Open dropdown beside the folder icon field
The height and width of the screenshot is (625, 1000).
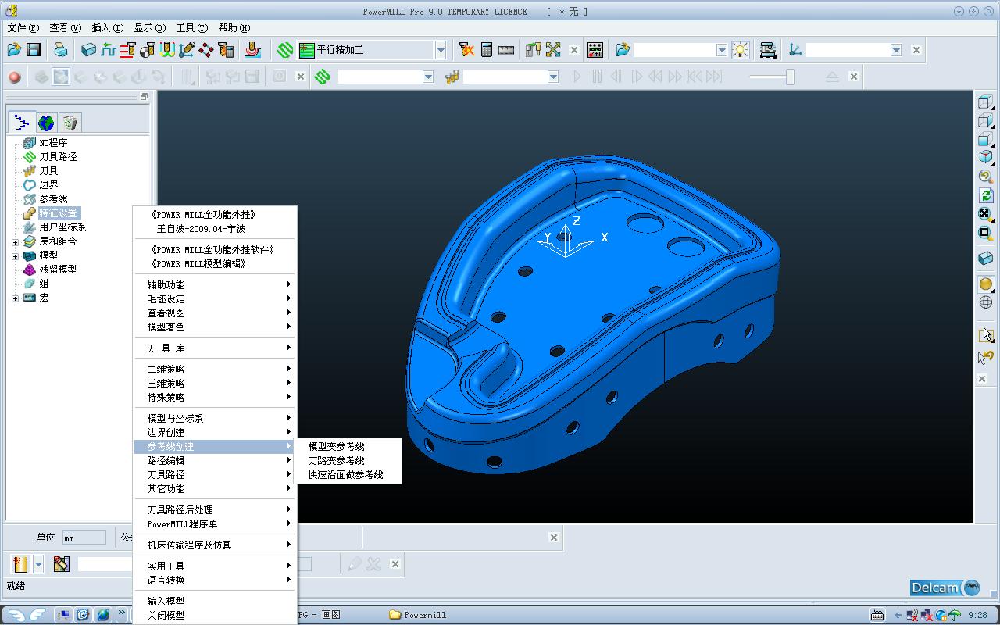pyautogui.click(x=722, y=50)
